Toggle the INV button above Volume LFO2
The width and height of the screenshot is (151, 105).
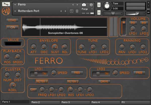tap(144, 23)
